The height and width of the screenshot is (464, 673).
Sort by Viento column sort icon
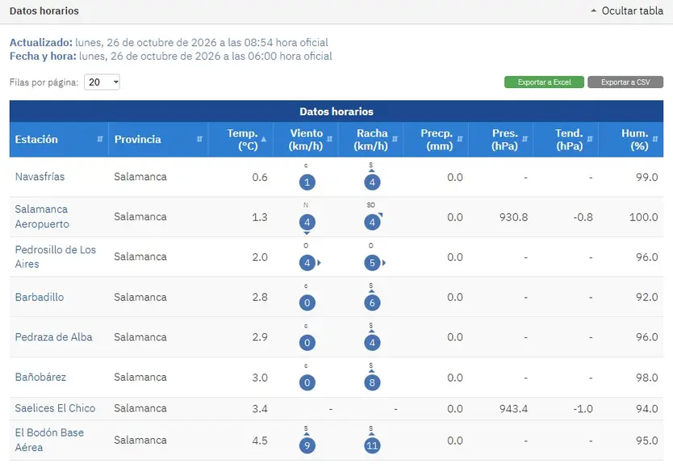329,139
